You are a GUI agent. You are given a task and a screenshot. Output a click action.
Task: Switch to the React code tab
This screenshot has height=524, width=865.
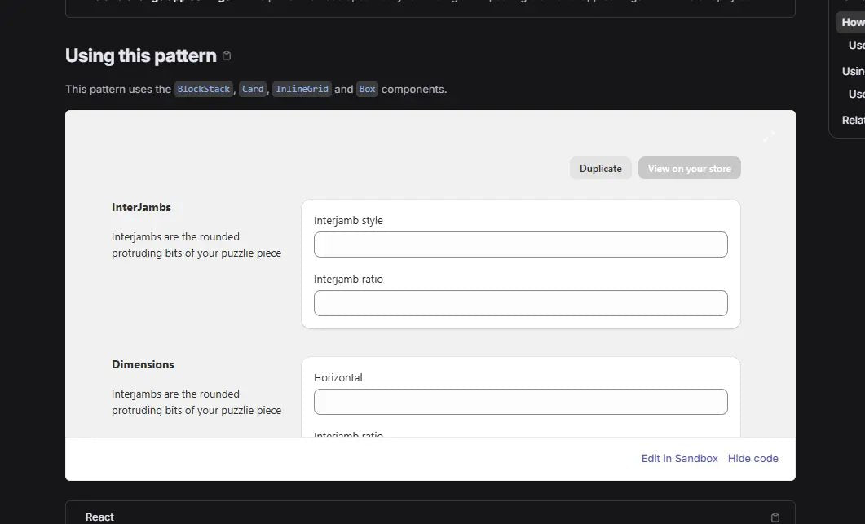(99, 517)
